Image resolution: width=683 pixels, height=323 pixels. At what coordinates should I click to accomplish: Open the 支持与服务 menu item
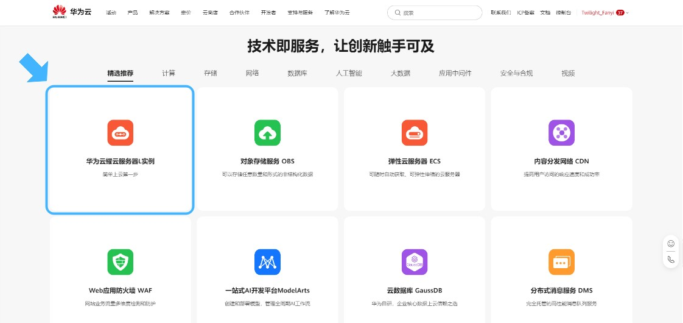tap(300, 13)
